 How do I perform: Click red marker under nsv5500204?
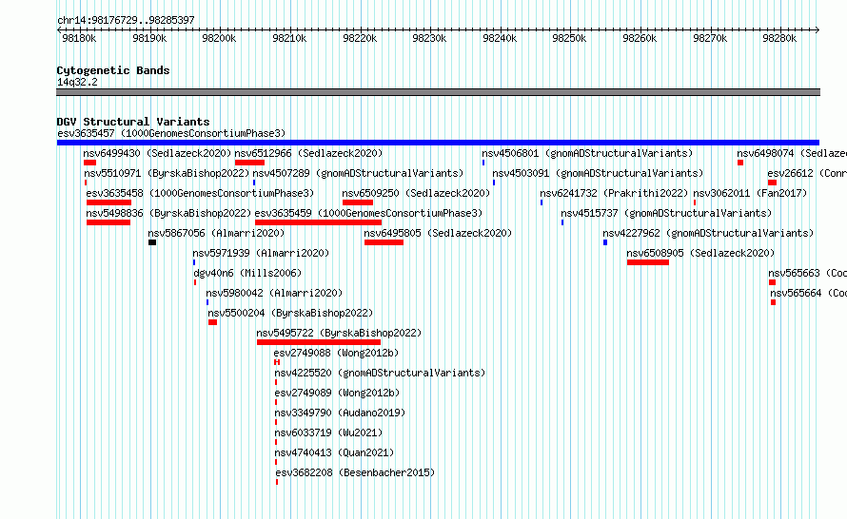213,322
